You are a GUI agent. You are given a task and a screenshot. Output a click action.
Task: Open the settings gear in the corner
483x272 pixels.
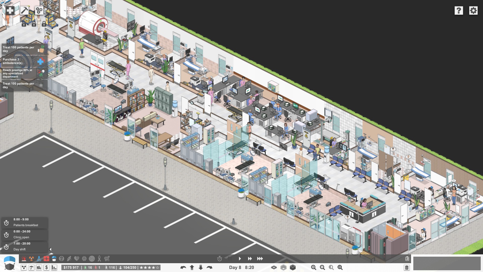[x=473, y=11]
